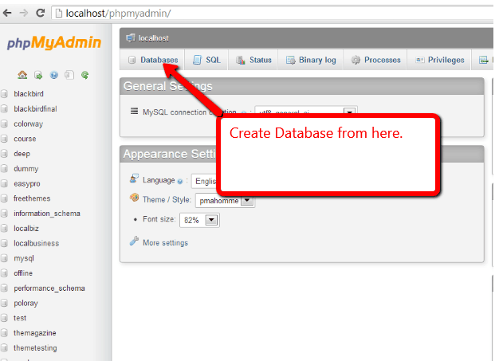
Task: Open the easypro database
Action: pos(27,183)
